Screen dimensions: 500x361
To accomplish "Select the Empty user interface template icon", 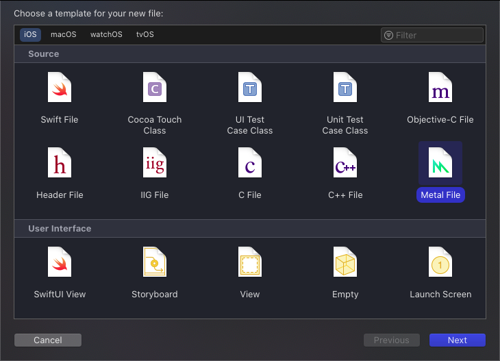I will [345, 262].
